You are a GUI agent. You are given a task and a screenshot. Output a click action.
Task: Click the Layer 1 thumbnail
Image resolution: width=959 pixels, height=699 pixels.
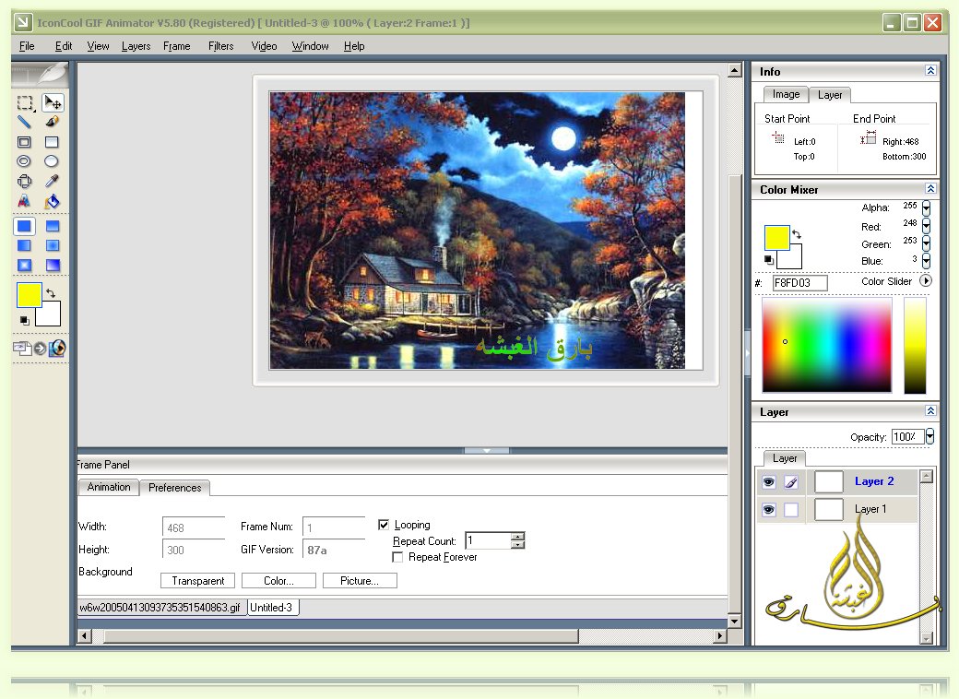829,509
